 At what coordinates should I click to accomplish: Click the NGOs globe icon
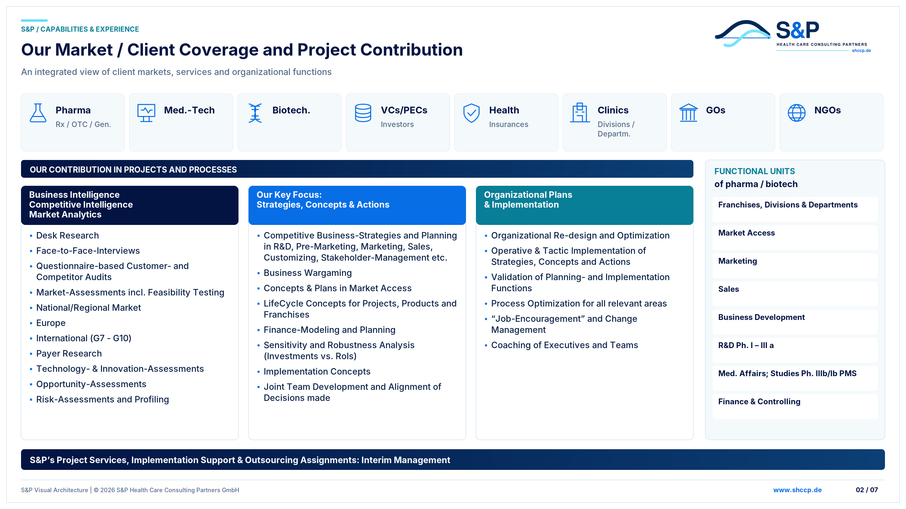797,113
